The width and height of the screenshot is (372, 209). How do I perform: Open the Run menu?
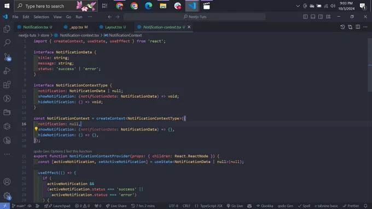pos(79,17)
